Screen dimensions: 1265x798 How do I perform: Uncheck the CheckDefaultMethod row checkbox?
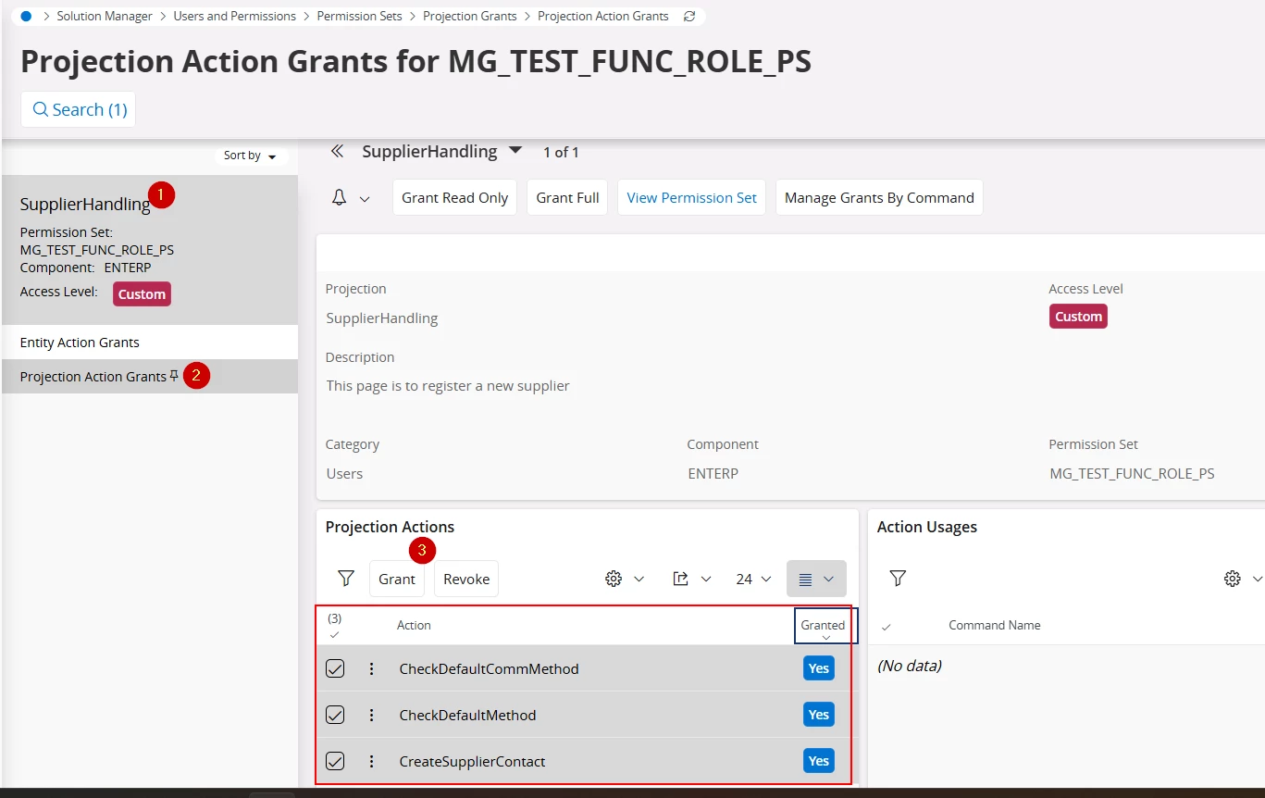click(335, 715)
